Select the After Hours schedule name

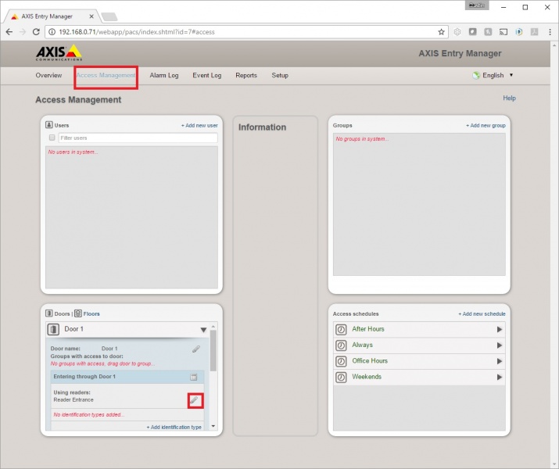point(368,329)
